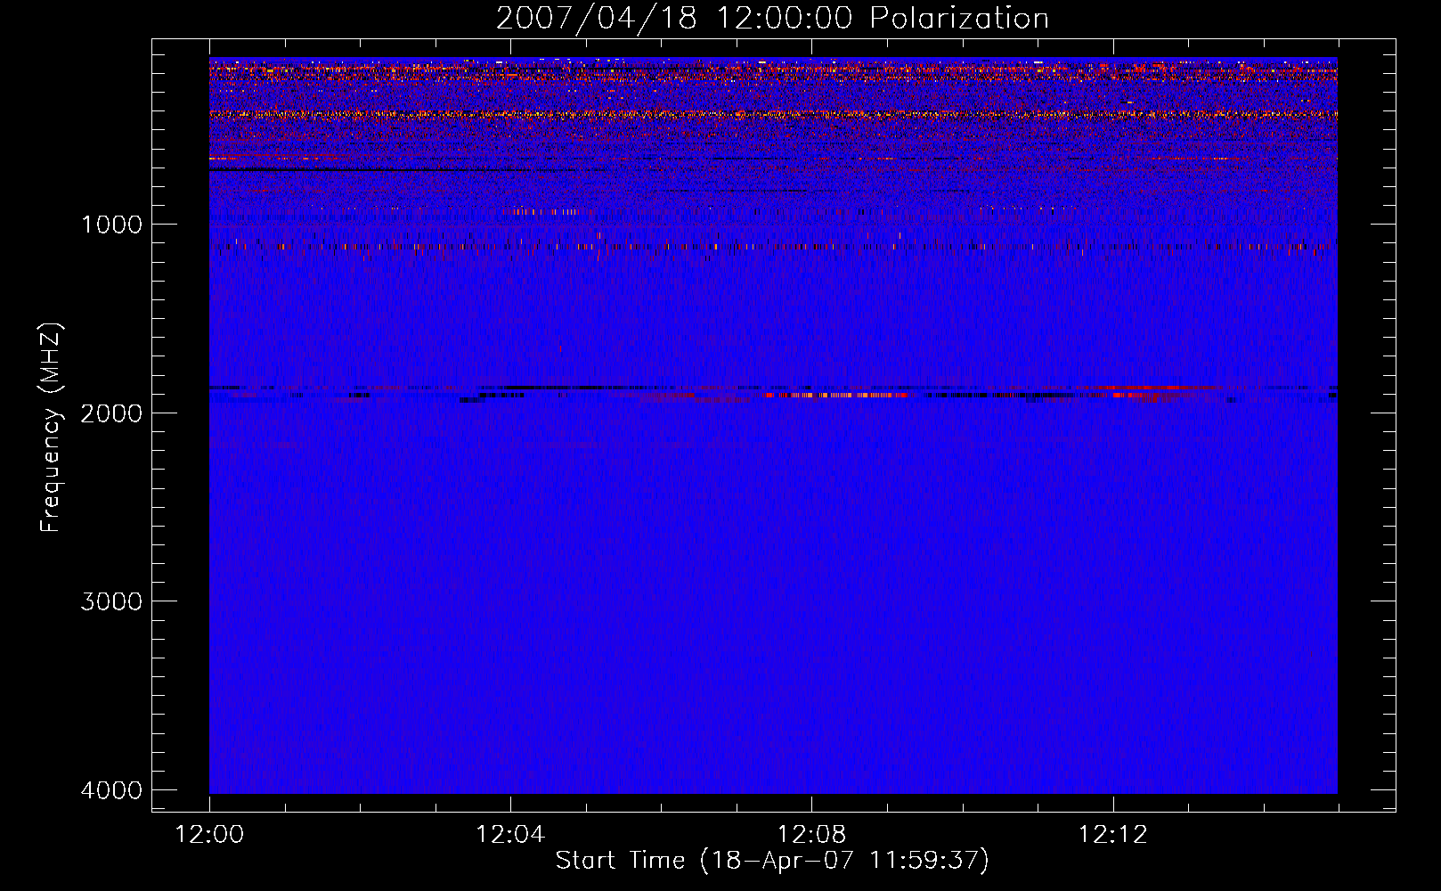Click the "12:00" time tick label
Viewport: 1441px width, 891px height.
point(209,835)
